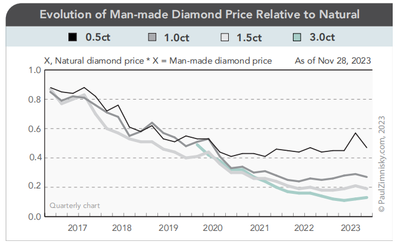The image size is (398, 248).
Task: Click the light 1.5ct legend swatch
Action: click(225, 37)
